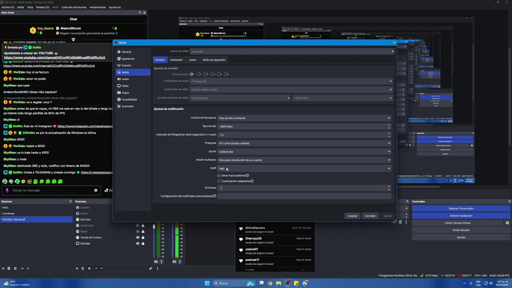Viewport: 512px width, 288px height.
Task: Unlock the Pantalla source lock icon
Action: click(143, 244)
